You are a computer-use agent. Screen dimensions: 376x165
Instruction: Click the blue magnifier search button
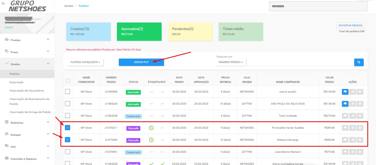point(359,62)
